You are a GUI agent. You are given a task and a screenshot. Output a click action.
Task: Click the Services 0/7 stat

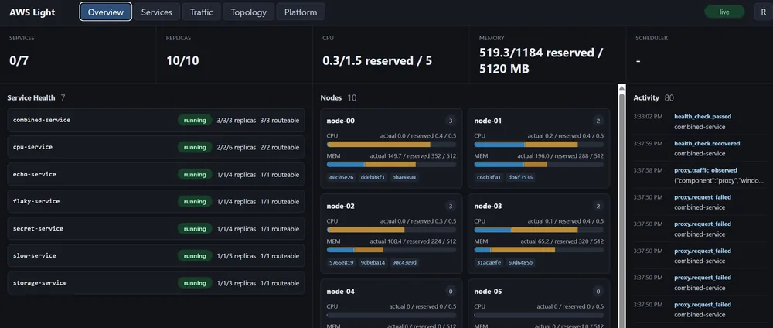click(x=78, y=54)
